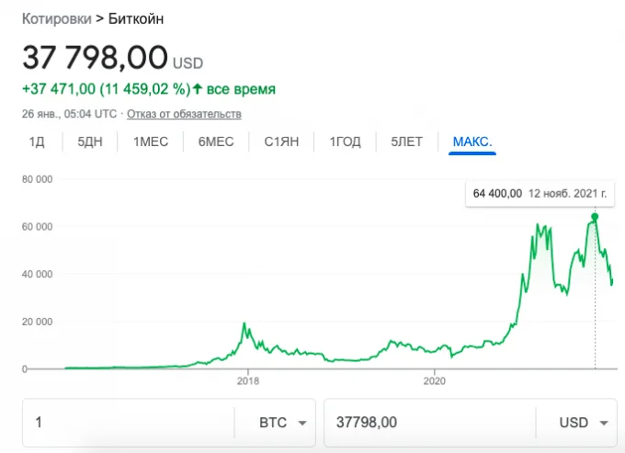
Task: Select the МАКС. range tab
Action: [472, 142]
